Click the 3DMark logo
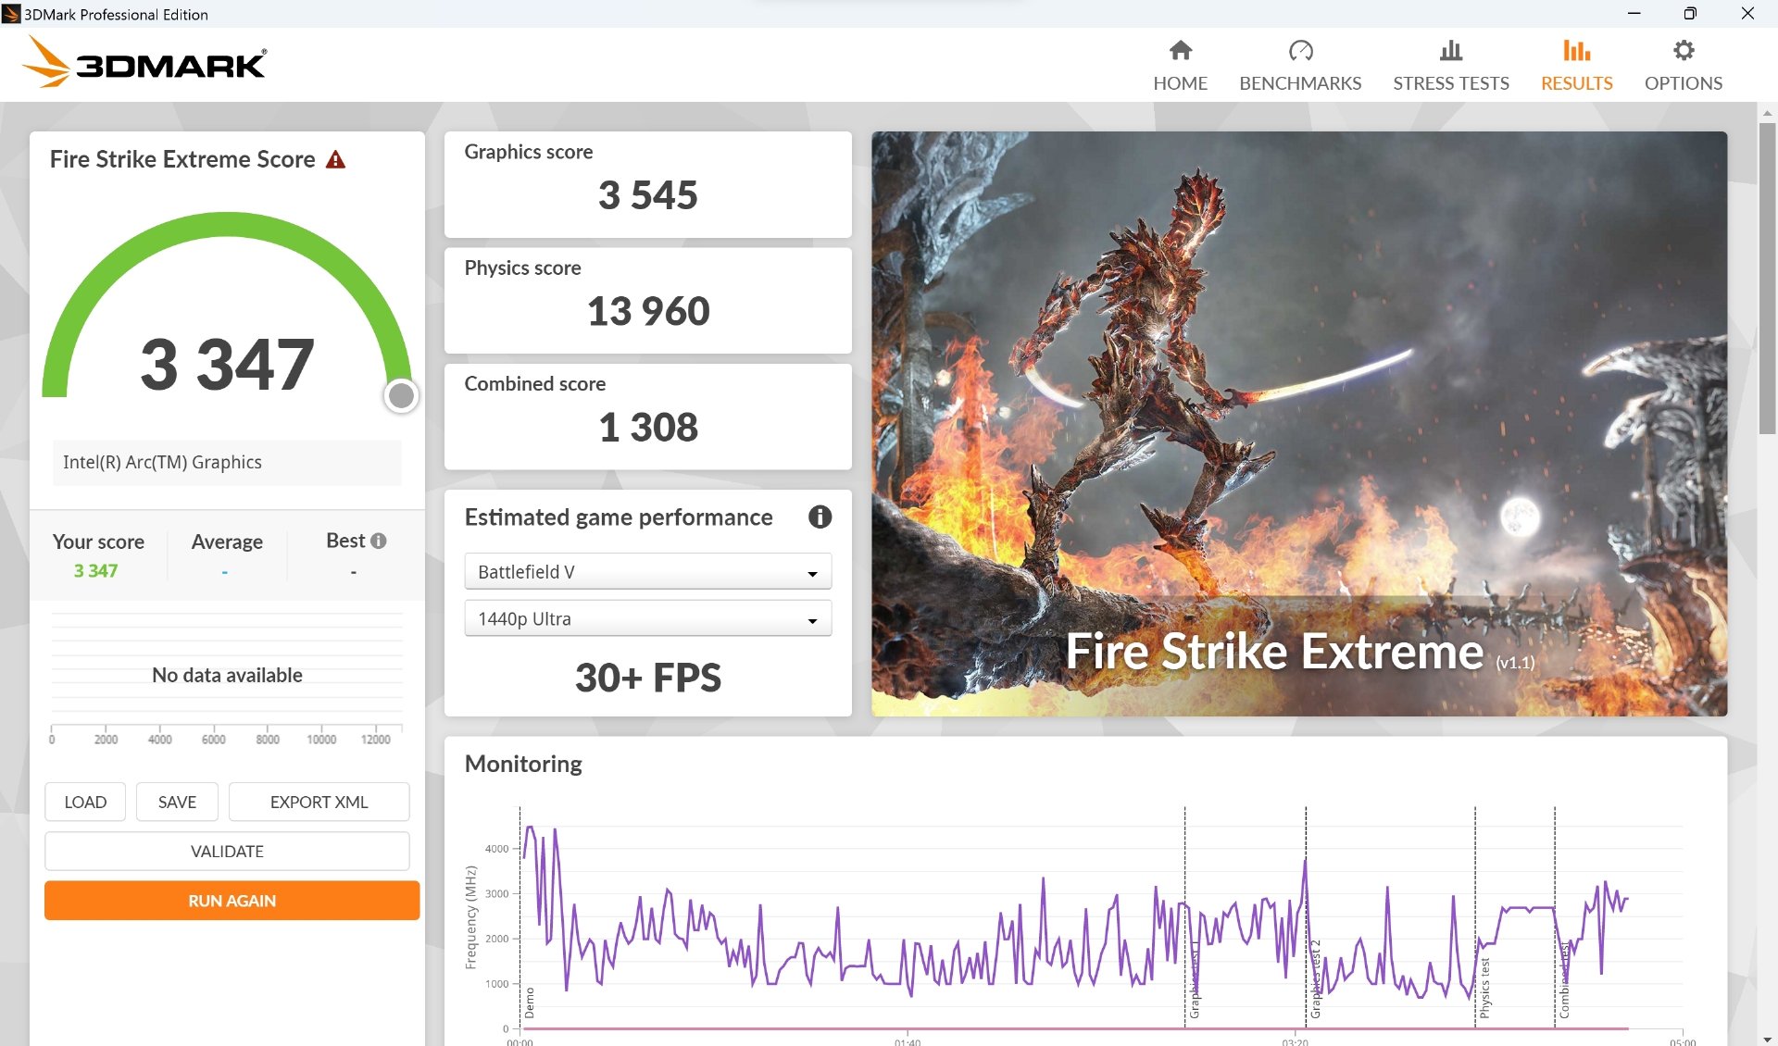Viewport: 1778px width, 1046px height. click(144, 62)
